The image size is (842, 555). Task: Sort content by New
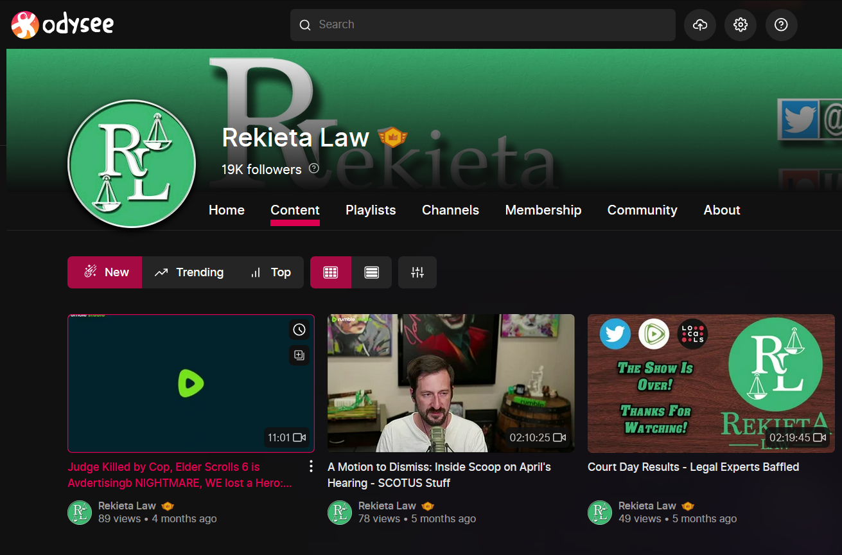[x=105, y=272]
